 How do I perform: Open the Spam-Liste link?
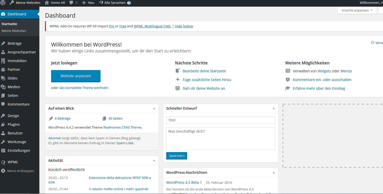click(125, 143)
